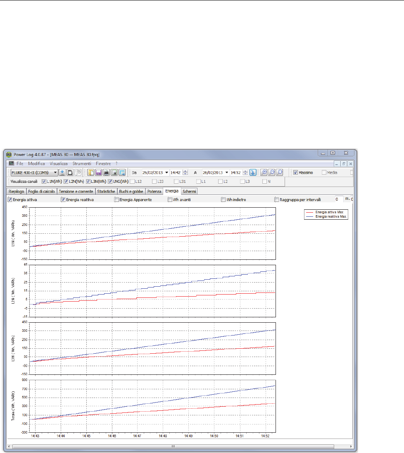This screenshot has height=453, width=404.
Task: Enable the Media checkbox
Action: click(324, 173)
